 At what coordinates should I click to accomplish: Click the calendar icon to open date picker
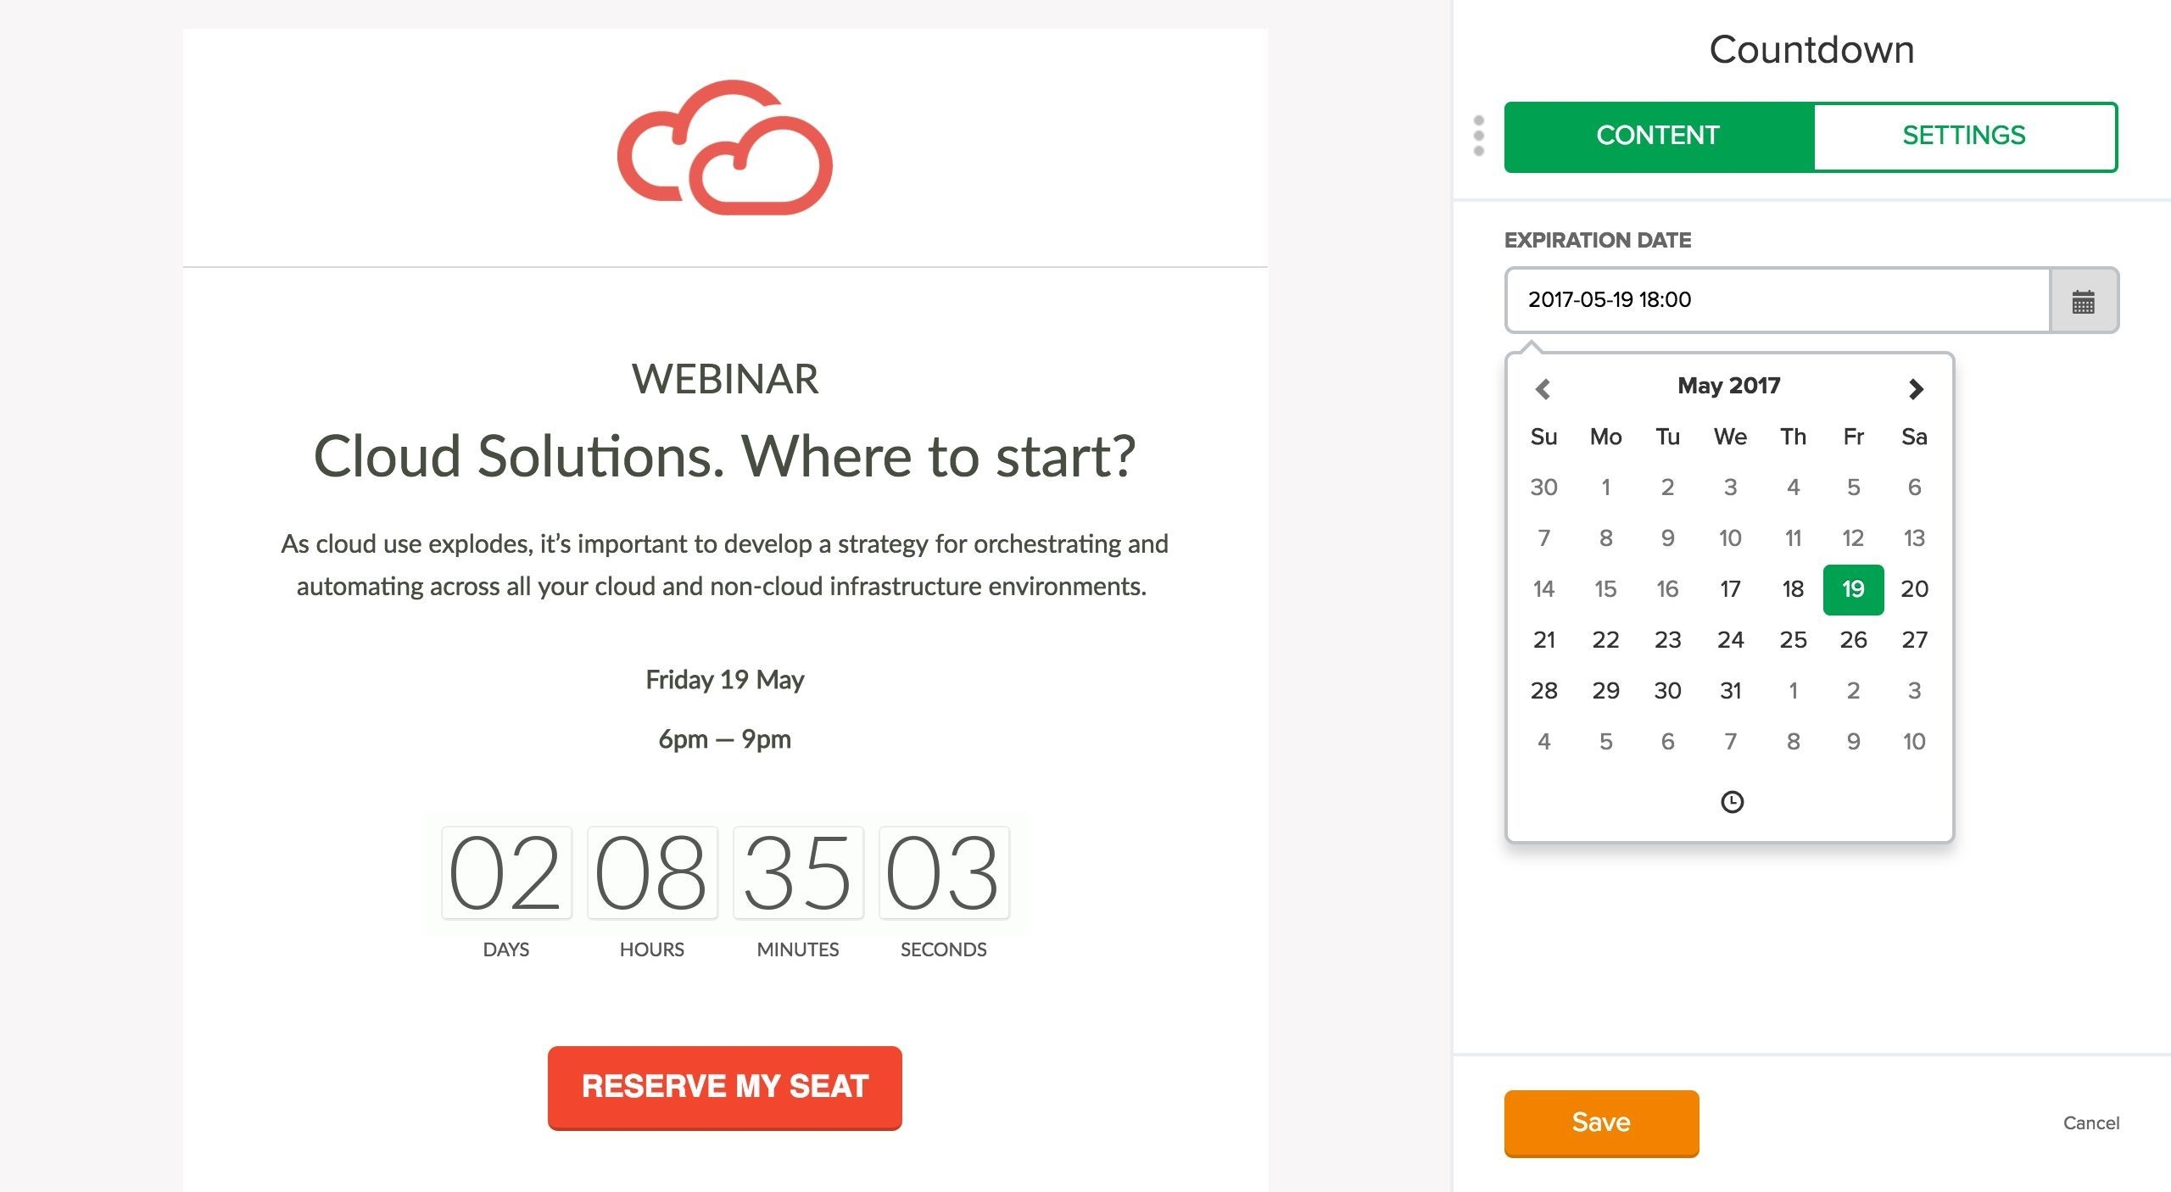pyautogui.click(x=2081, y=301)
